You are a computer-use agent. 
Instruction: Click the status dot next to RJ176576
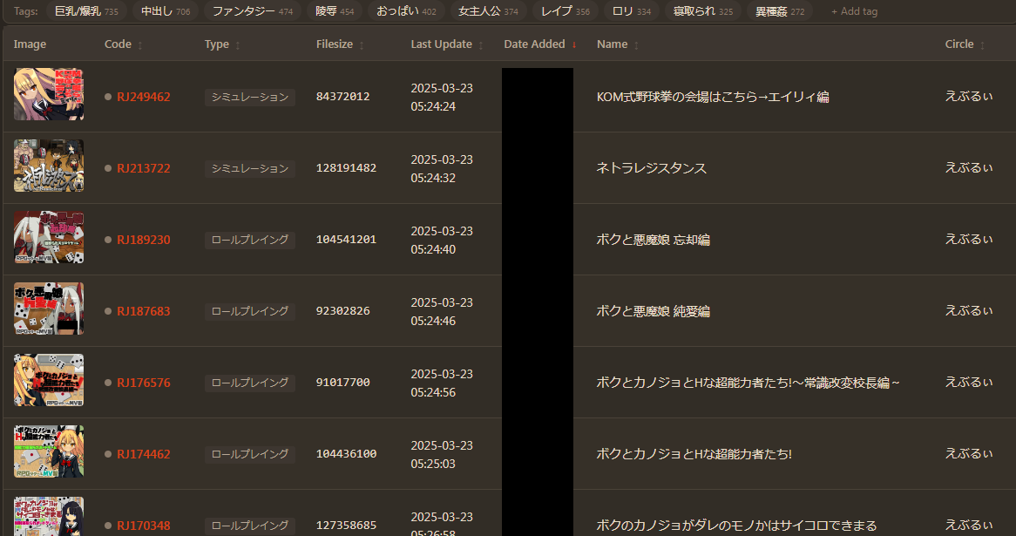pos(108,383)
